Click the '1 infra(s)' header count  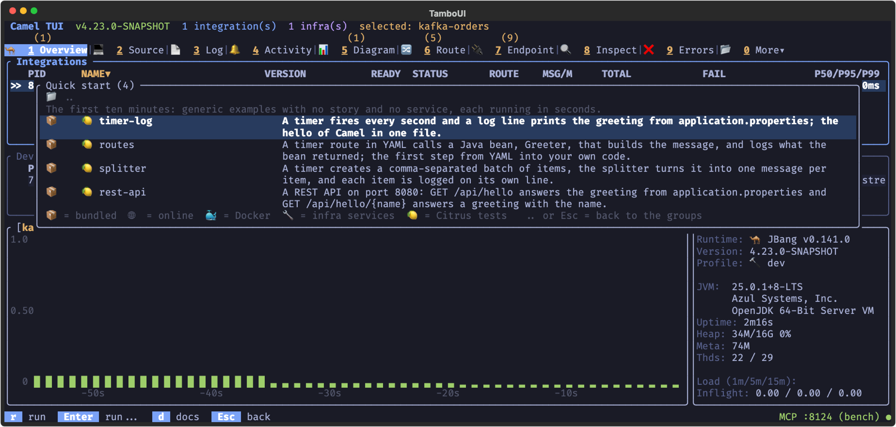[x=318, y=26]
